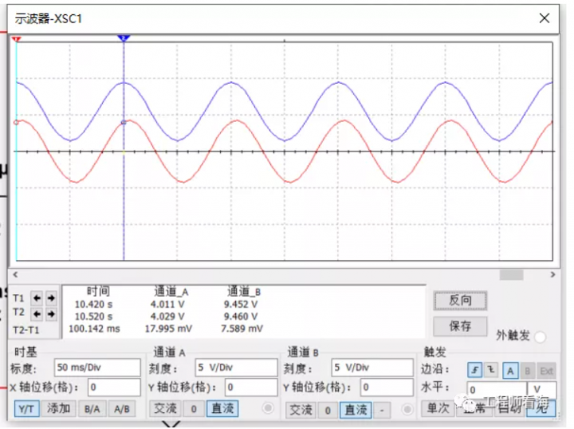574x429 pixels.
Task: Set Channel A coupling to 交流
Action: click(166, 408)
